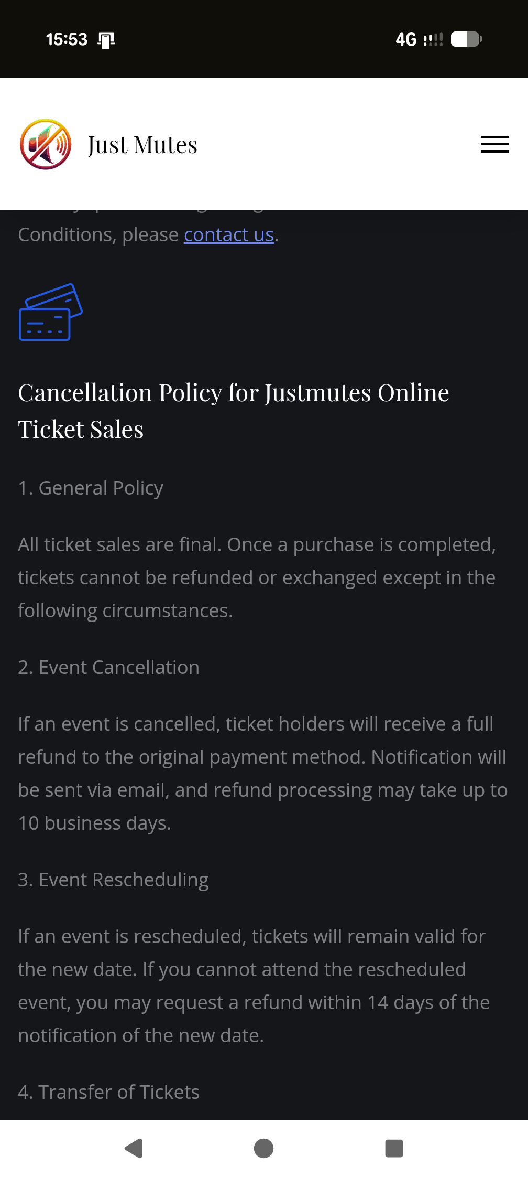Tap the 4. Transfer of Tickets heading

point(108,1092)
